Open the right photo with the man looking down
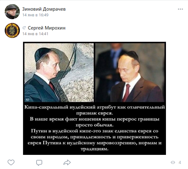The width and height of the screenshot is (188, 169). 130,73
